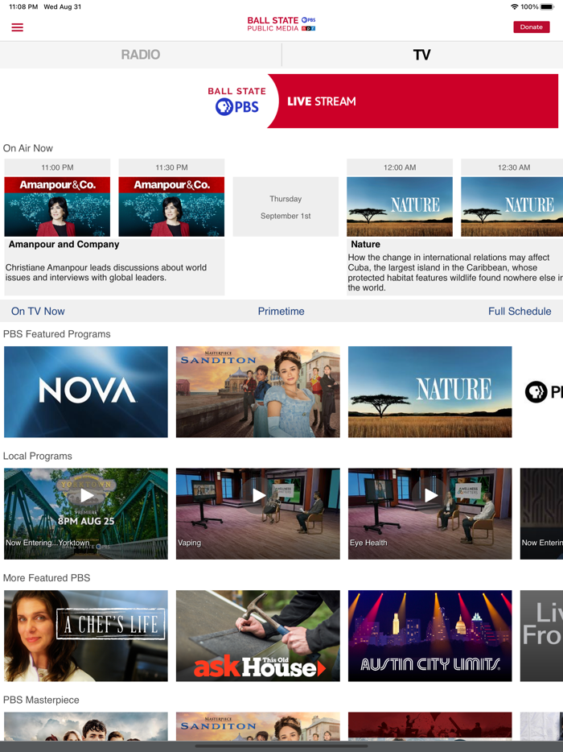Click the 'Amanpour and Company' title text
Viewport: 563px width, 752px height.
click(x=64, y=244)
